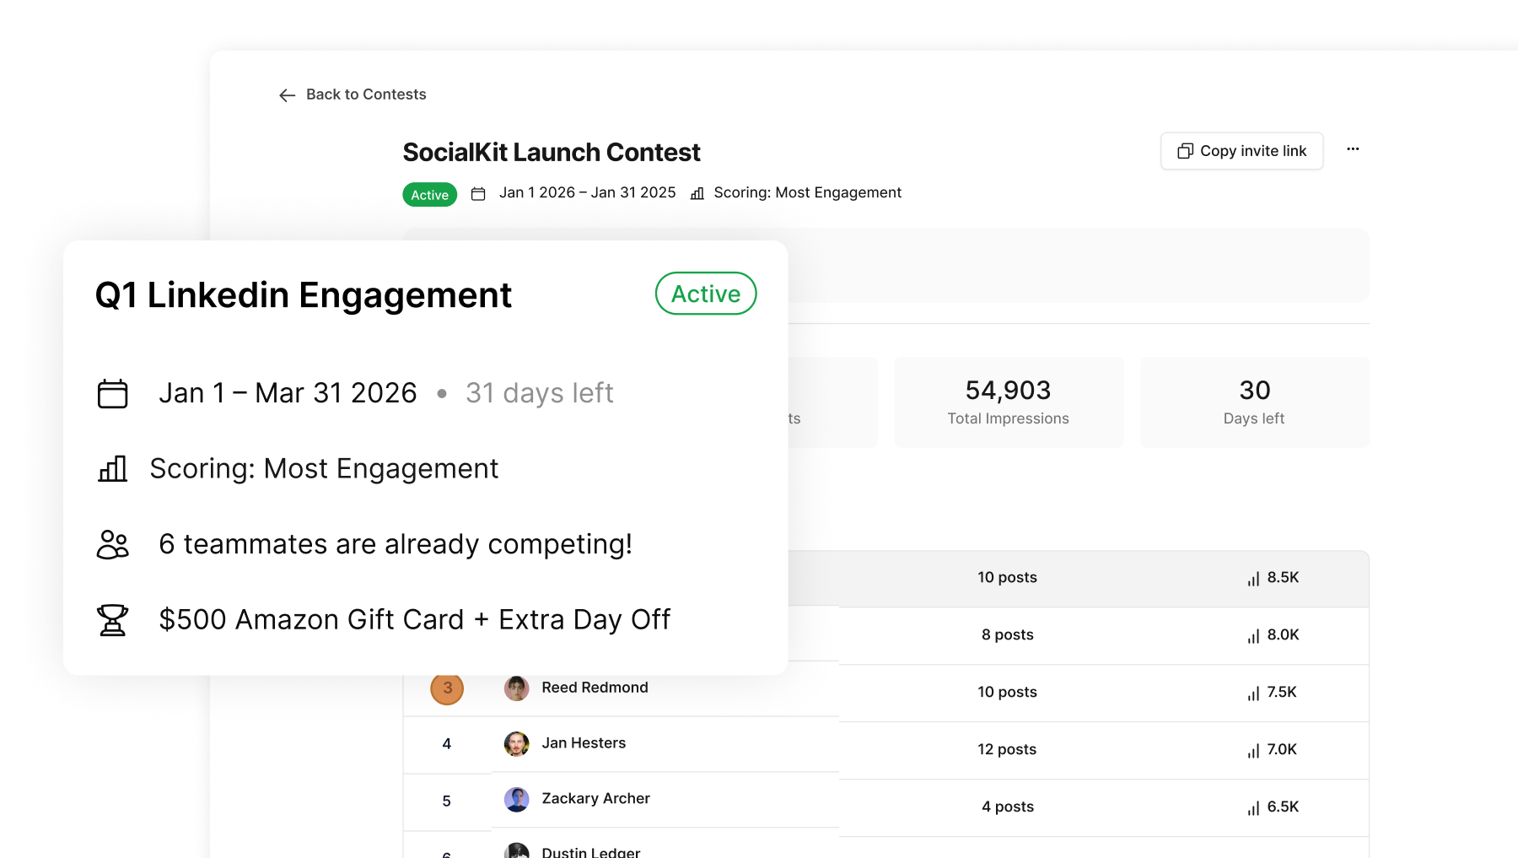Click the small Active badge under SocialKit title
Image resolution: width=1518 pixels, height=858 pixels.
tap(430, 195)
